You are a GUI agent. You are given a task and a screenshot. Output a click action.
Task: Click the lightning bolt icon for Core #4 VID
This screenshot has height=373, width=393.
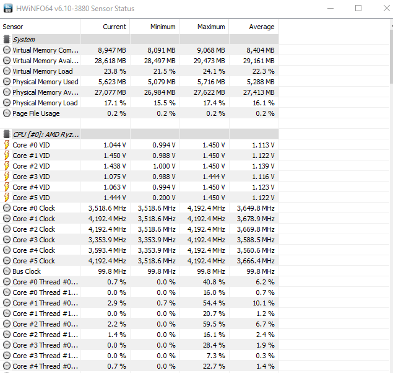point(7,187)
